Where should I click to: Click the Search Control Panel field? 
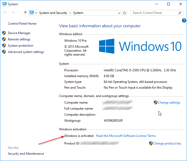pyautogui.click(x=157, y=13)
